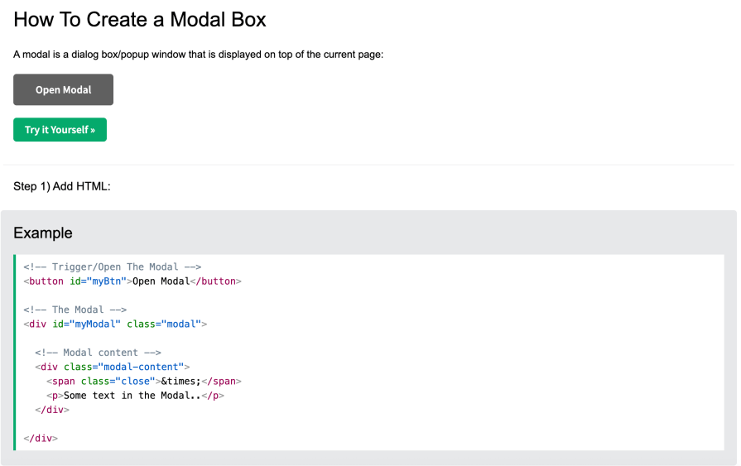
Task: Click the Some text in the Modal line
Action: (x=135, y=396)
